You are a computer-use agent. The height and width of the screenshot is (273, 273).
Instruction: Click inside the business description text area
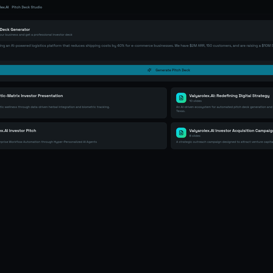(x=136, y=51)
